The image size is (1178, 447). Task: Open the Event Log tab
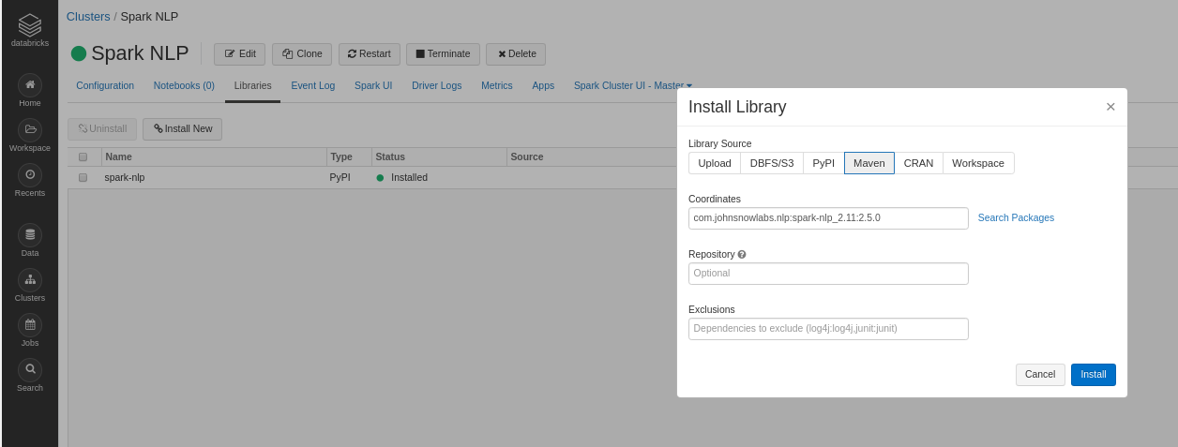pos(313,85)
